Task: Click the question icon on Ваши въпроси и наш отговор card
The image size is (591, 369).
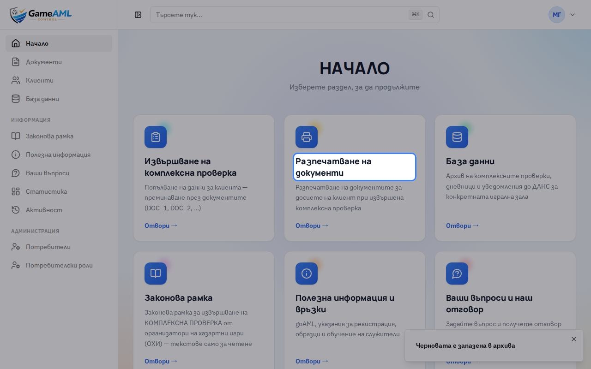Action: [x=457, y=274]
